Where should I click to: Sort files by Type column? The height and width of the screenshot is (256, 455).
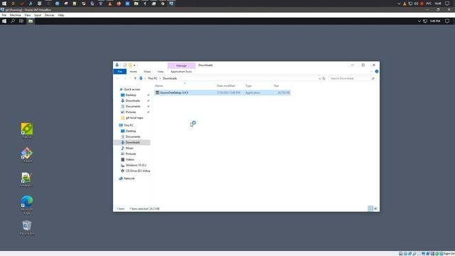pos(248,86)
